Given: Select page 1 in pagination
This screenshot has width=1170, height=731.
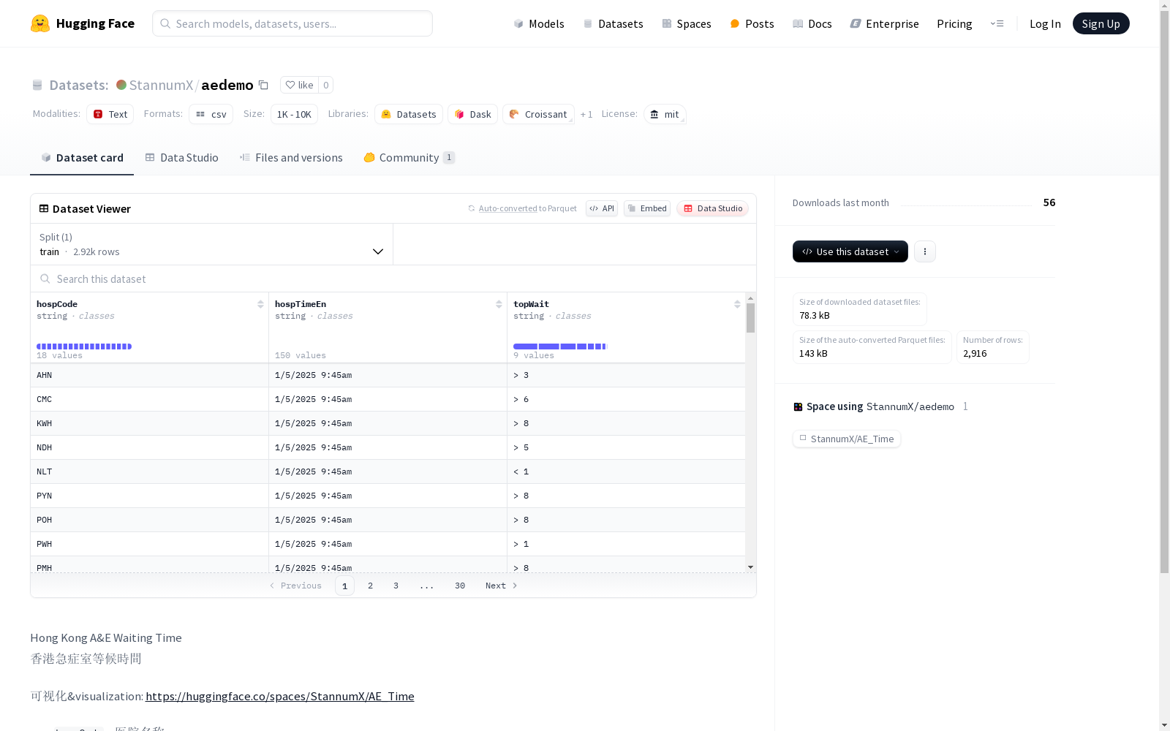Looking at the screenshot, I should pyautogui.click(x=344, y=586).
